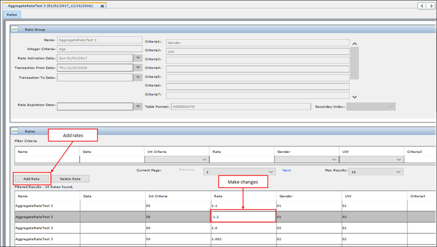The height and width of the screenshot is (247, 437).
Task: Click the rate cell with value 1.0
Action: point(244,228)
